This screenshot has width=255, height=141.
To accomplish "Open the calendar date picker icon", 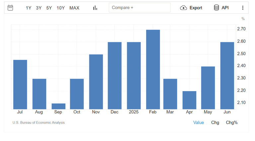I will tap(10, 8).
